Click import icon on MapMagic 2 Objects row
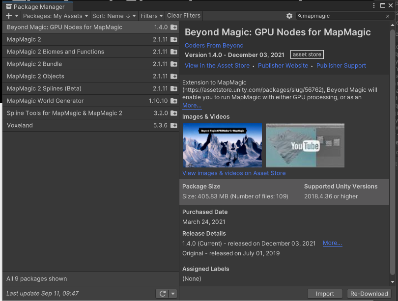Image resolution: width=398 pixels, height=301 pixels. (x=174, y=76)
